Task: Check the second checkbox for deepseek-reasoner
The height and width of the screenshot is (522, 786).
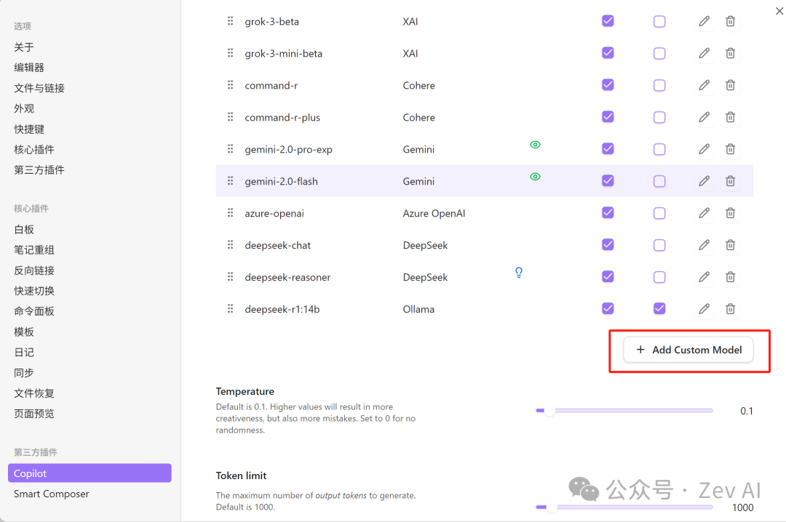Action: 659,277
